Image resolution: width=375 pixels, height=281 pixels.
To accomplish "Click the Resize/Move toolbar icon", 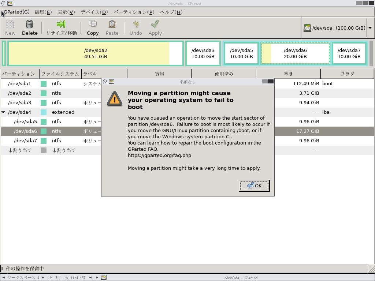I will coord(61,24).
